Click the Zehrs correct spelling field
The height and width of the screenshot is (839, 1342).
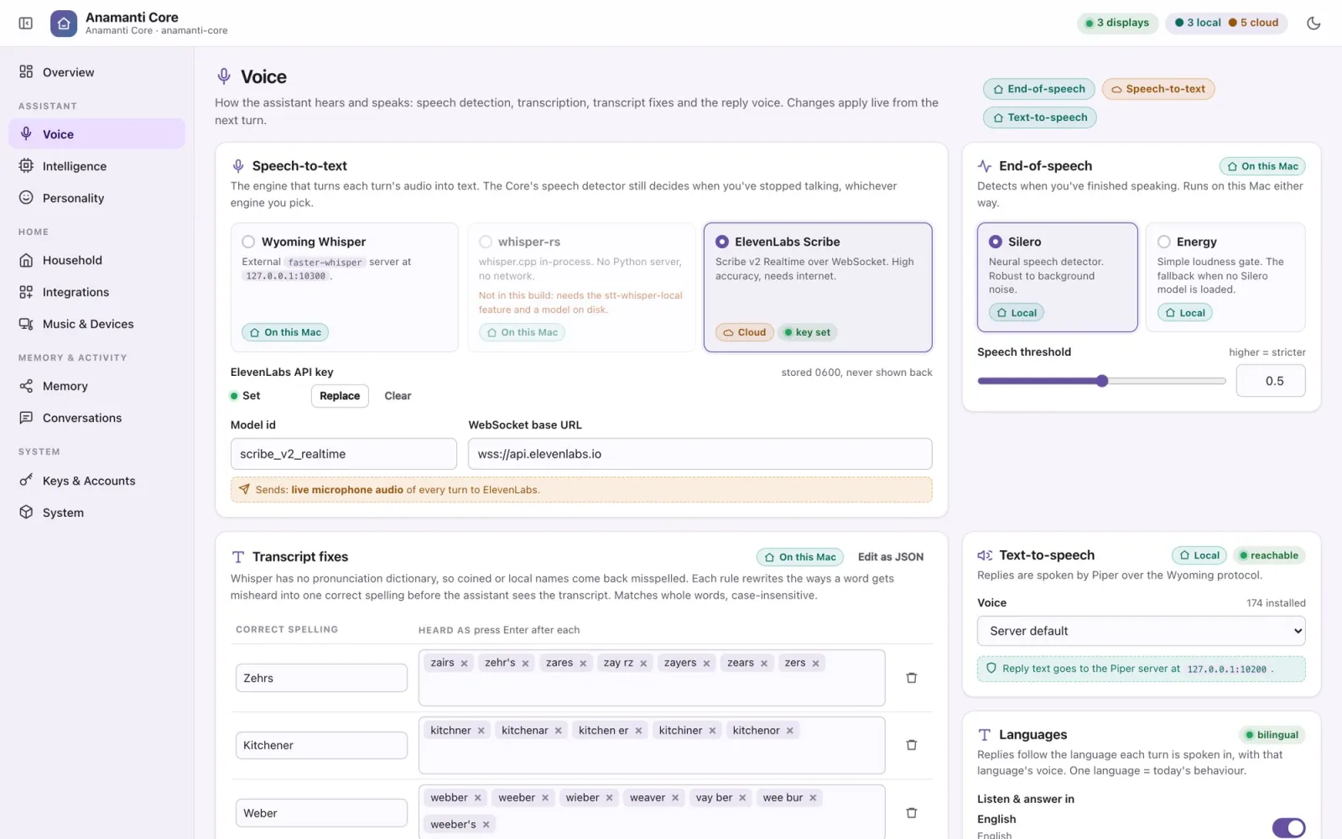click(321, 678)
